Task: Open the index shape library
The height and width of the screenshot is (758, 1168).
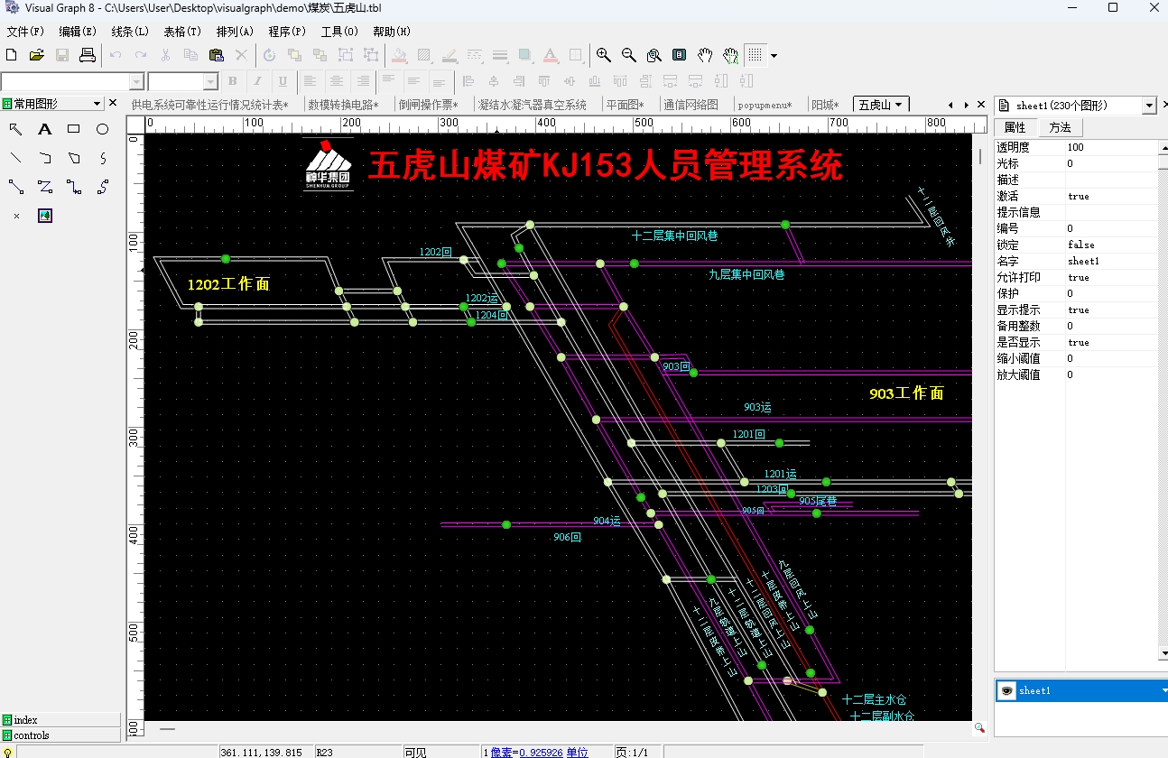Action: click(60, 720)
